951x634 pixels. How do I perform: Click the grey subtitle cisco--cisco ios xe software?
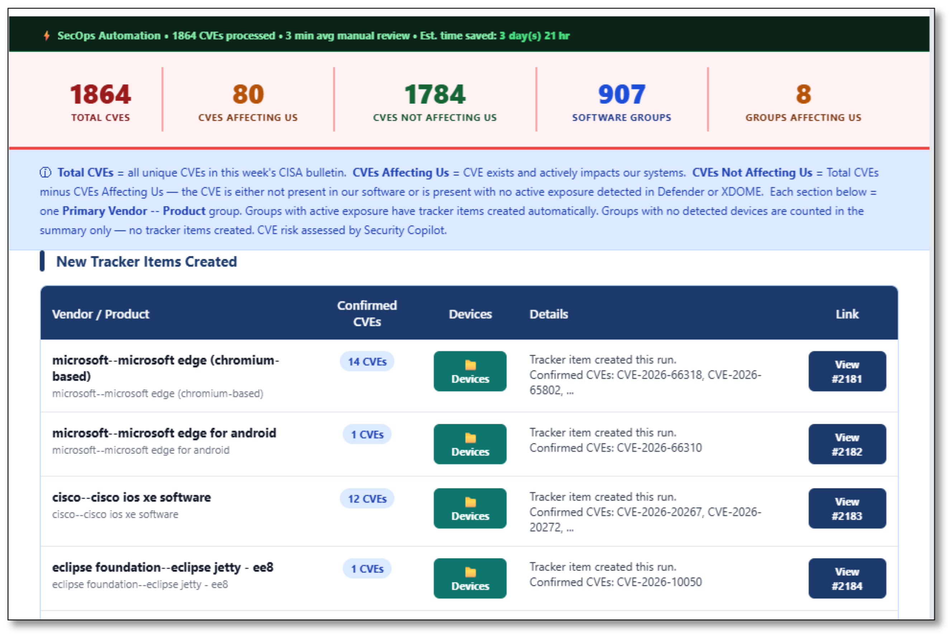[x=115, y=514]
